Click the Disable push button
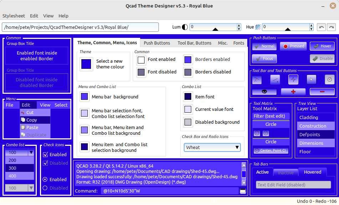Screen dimensions: 339x205 click(322, 58)
